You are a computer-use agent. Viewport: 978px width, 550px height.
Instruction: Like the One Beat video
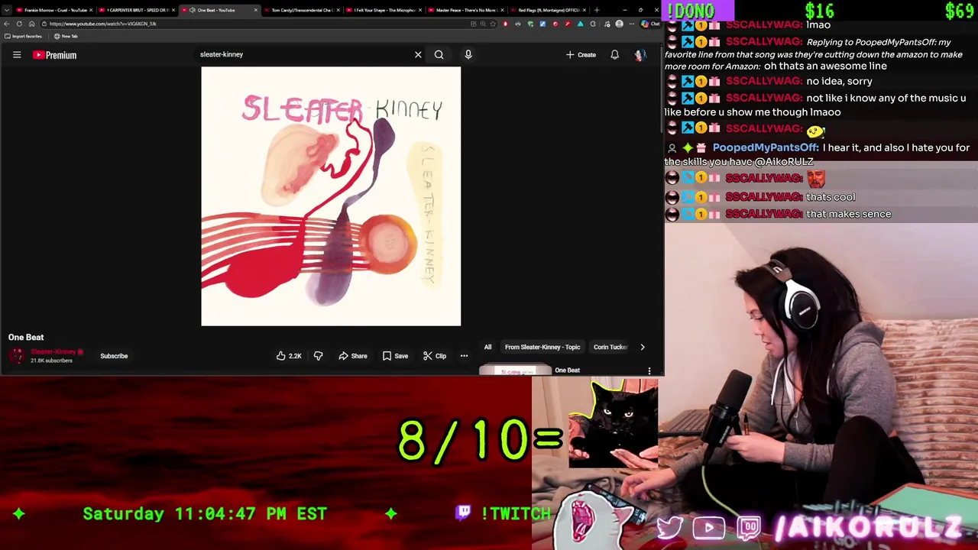(289, 356)
